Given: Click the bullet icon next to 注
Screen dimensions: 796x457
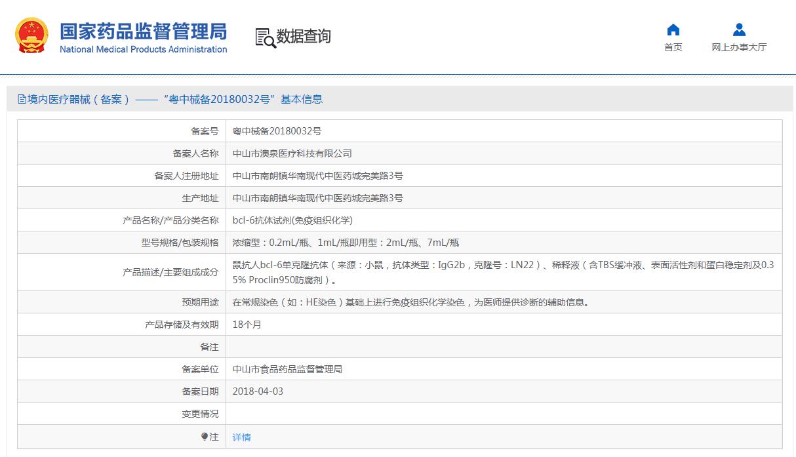Looking at the screenshot, I should pos(205,436).
